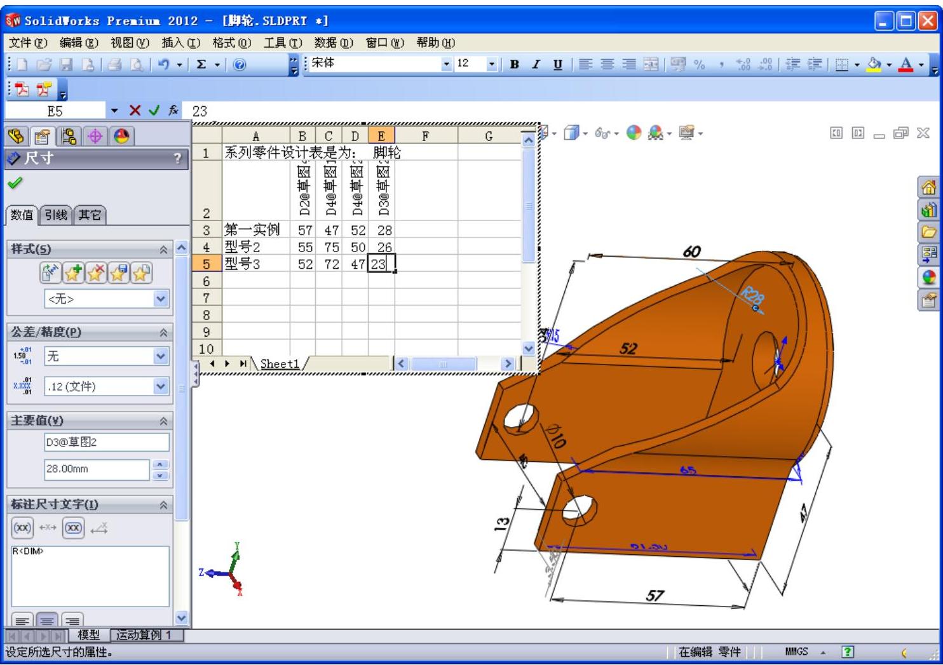943x665 pixels.
Task: Toggle center justify in the dimension text section
Action: 47,621
